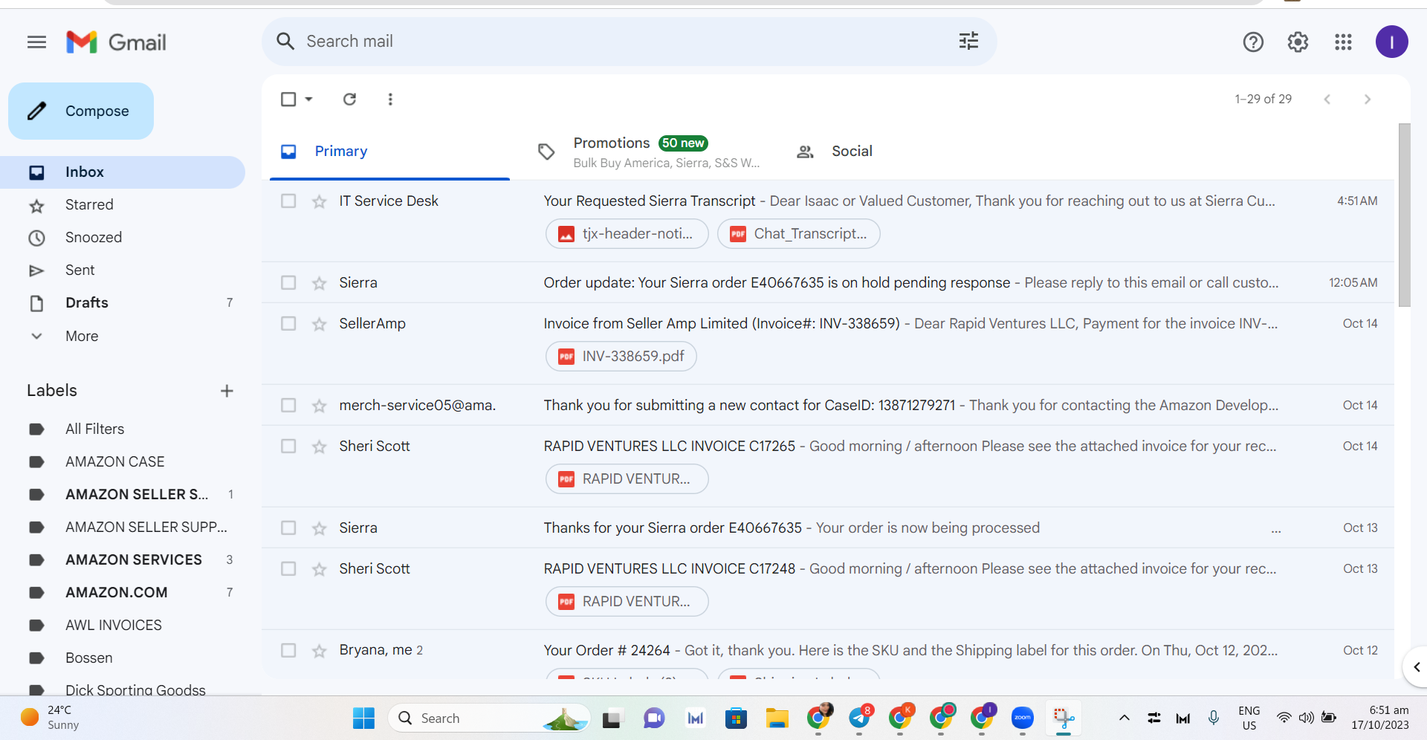The width and height of the screenshot is (1427, 740).
Task: Open the Snipping Tool taskbar icon
Action: pyautogui.click(x=1064, y=718)
